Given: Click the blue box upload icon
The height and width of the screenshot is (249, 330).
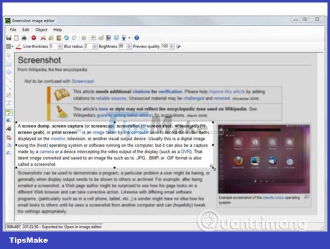Looking at the screenshot, I should pyautogui.click(x=116, y=38).
